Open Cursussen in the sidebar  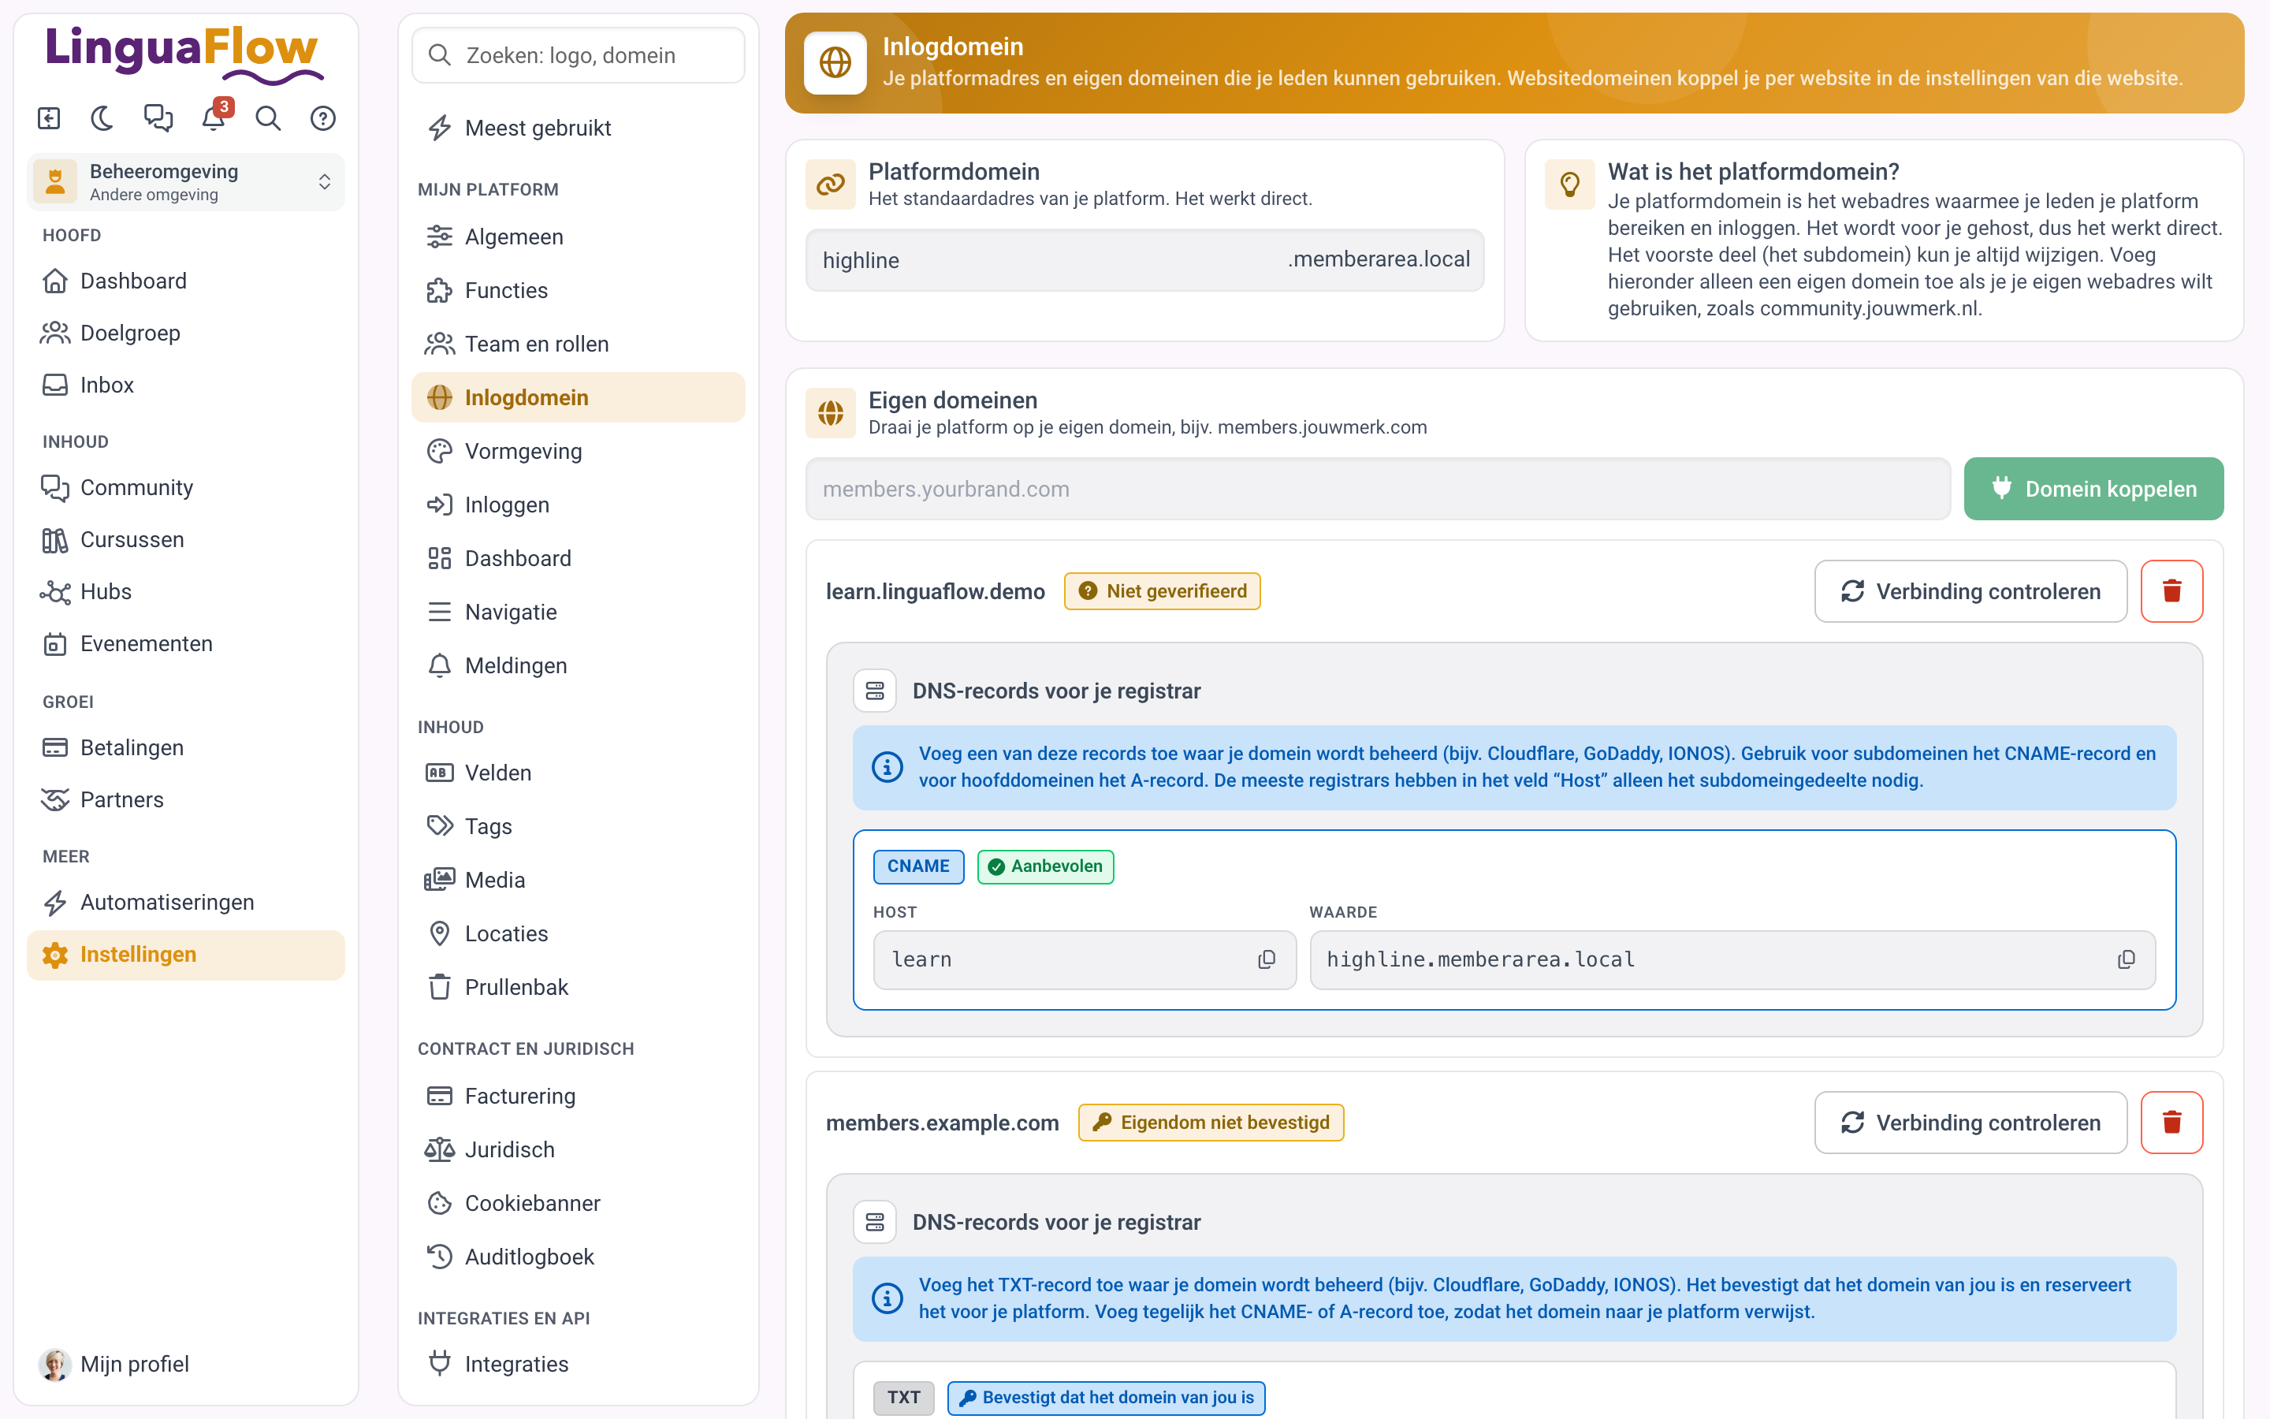pos(186,540)
